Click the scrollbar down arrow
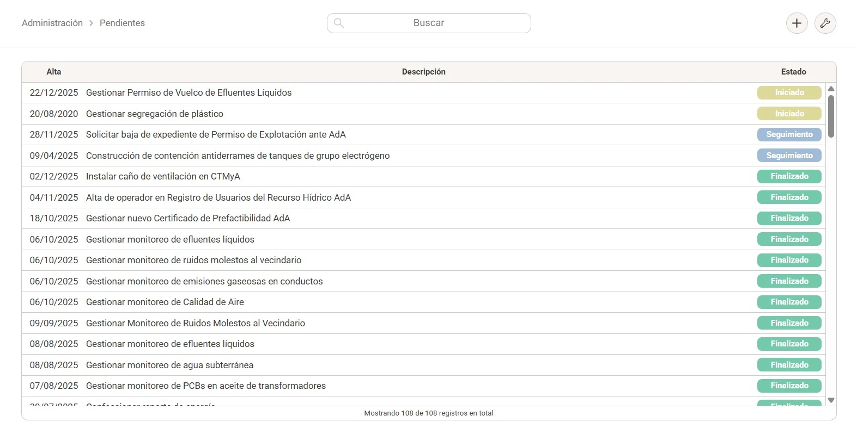The image size is (857, 434). [831, 400]
